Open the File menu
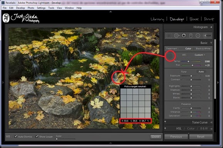Screen dimensions: 223x148 tap(5, 8)
